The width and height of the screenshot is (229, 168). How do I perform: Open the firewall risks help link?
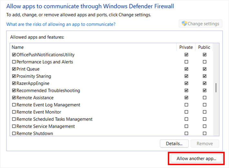61,24
